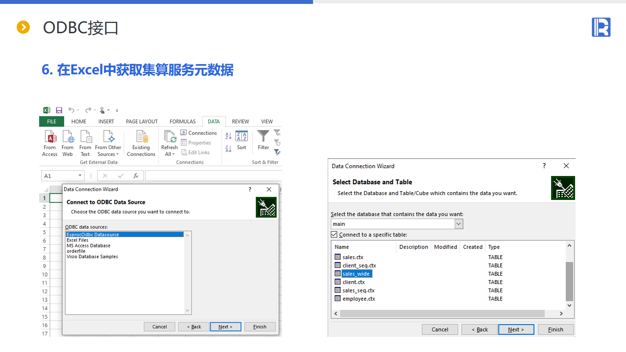The height and width of the screenshot is (352, 626).
Task: Open the VIEW ribbon tab
Action: (267, 122)
